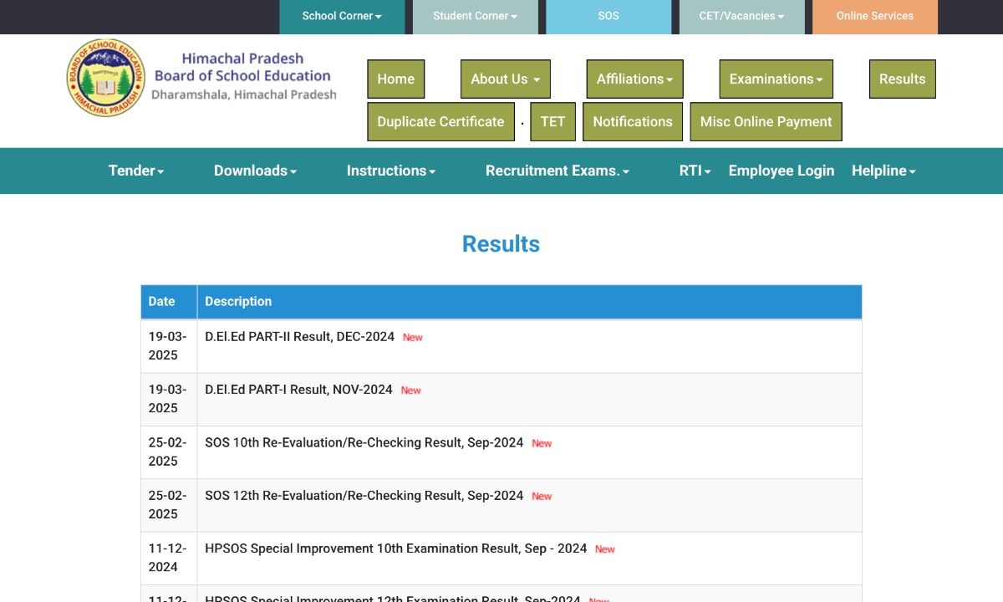Expand the CET/Vacancies dropdown

[742, 17]
